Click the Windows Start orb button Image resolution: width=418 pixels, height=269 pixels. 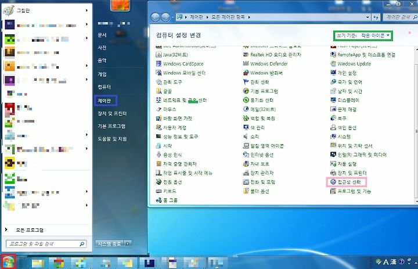[x=9, y=262]
